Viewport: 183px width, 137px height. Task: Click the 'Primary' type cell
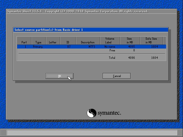(38, 47)
